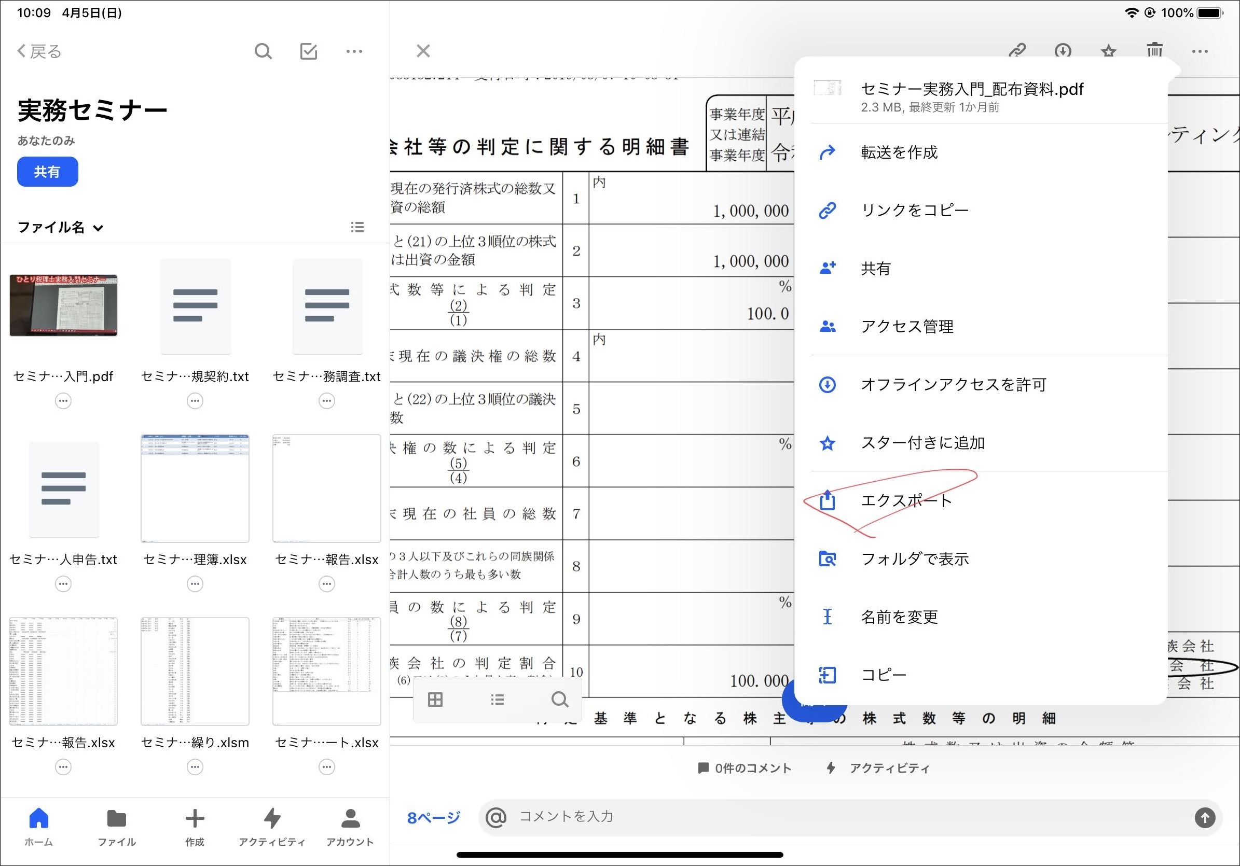
Task: Focus the コメントを入力 field
Action: (850, 817)
